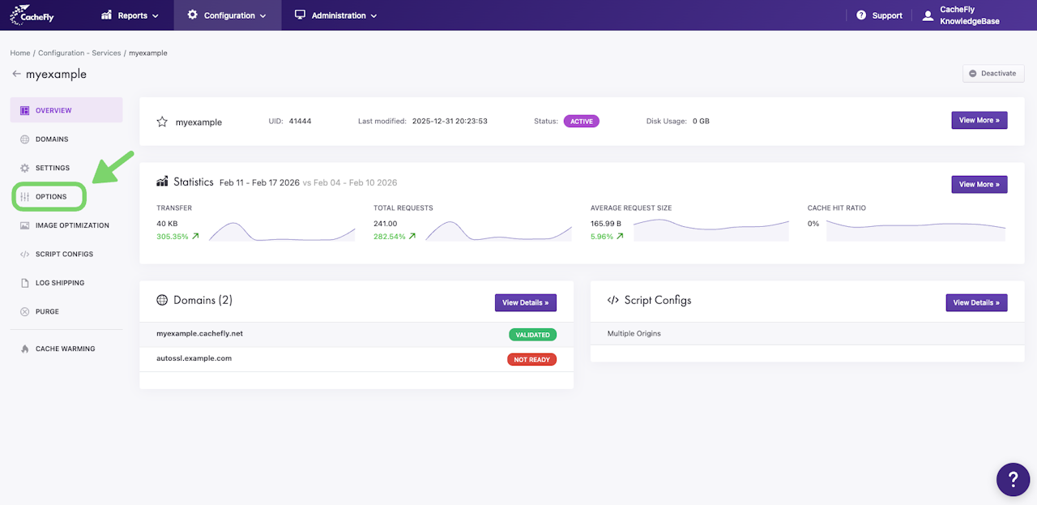This screenshot has height=505, width=1037.
Task: Click the user profile icon
Action: click(x=928, y=15)
